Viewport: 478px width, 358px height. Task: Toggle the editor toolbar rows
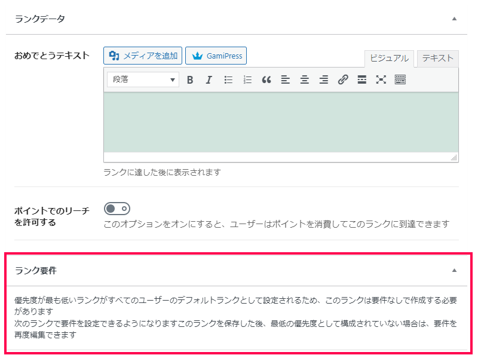pyautogui.click(x=400, y=79)
